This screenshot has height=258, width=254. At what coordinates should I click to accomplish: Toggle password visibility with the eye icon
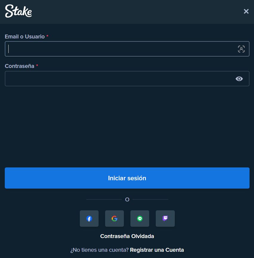[x=239, y=79]
